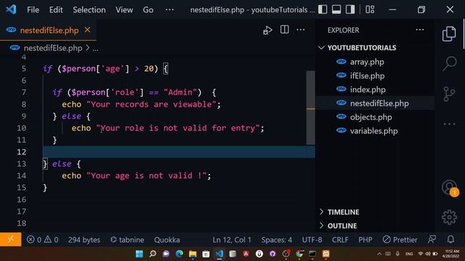
Task: Change encoding UTF-8
Action: pos(312,240)
